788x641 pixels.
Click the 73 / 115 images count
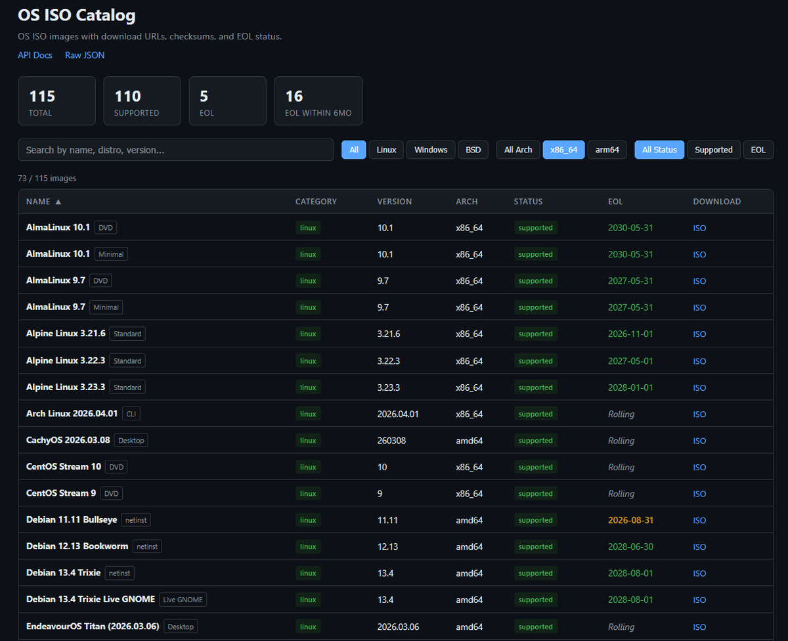tap(47, 178)
